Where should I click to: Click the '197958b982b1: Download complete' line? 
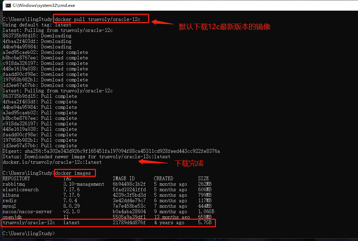click(x=45, y=80)
